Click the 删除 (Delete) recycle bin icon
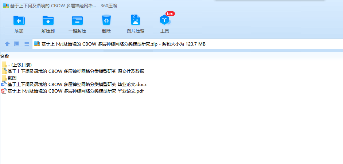 pos(106,20)
